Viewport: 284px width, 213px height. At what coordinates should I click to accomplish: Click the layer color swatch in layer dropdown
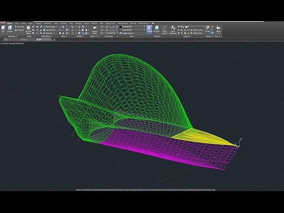(186, 27)
